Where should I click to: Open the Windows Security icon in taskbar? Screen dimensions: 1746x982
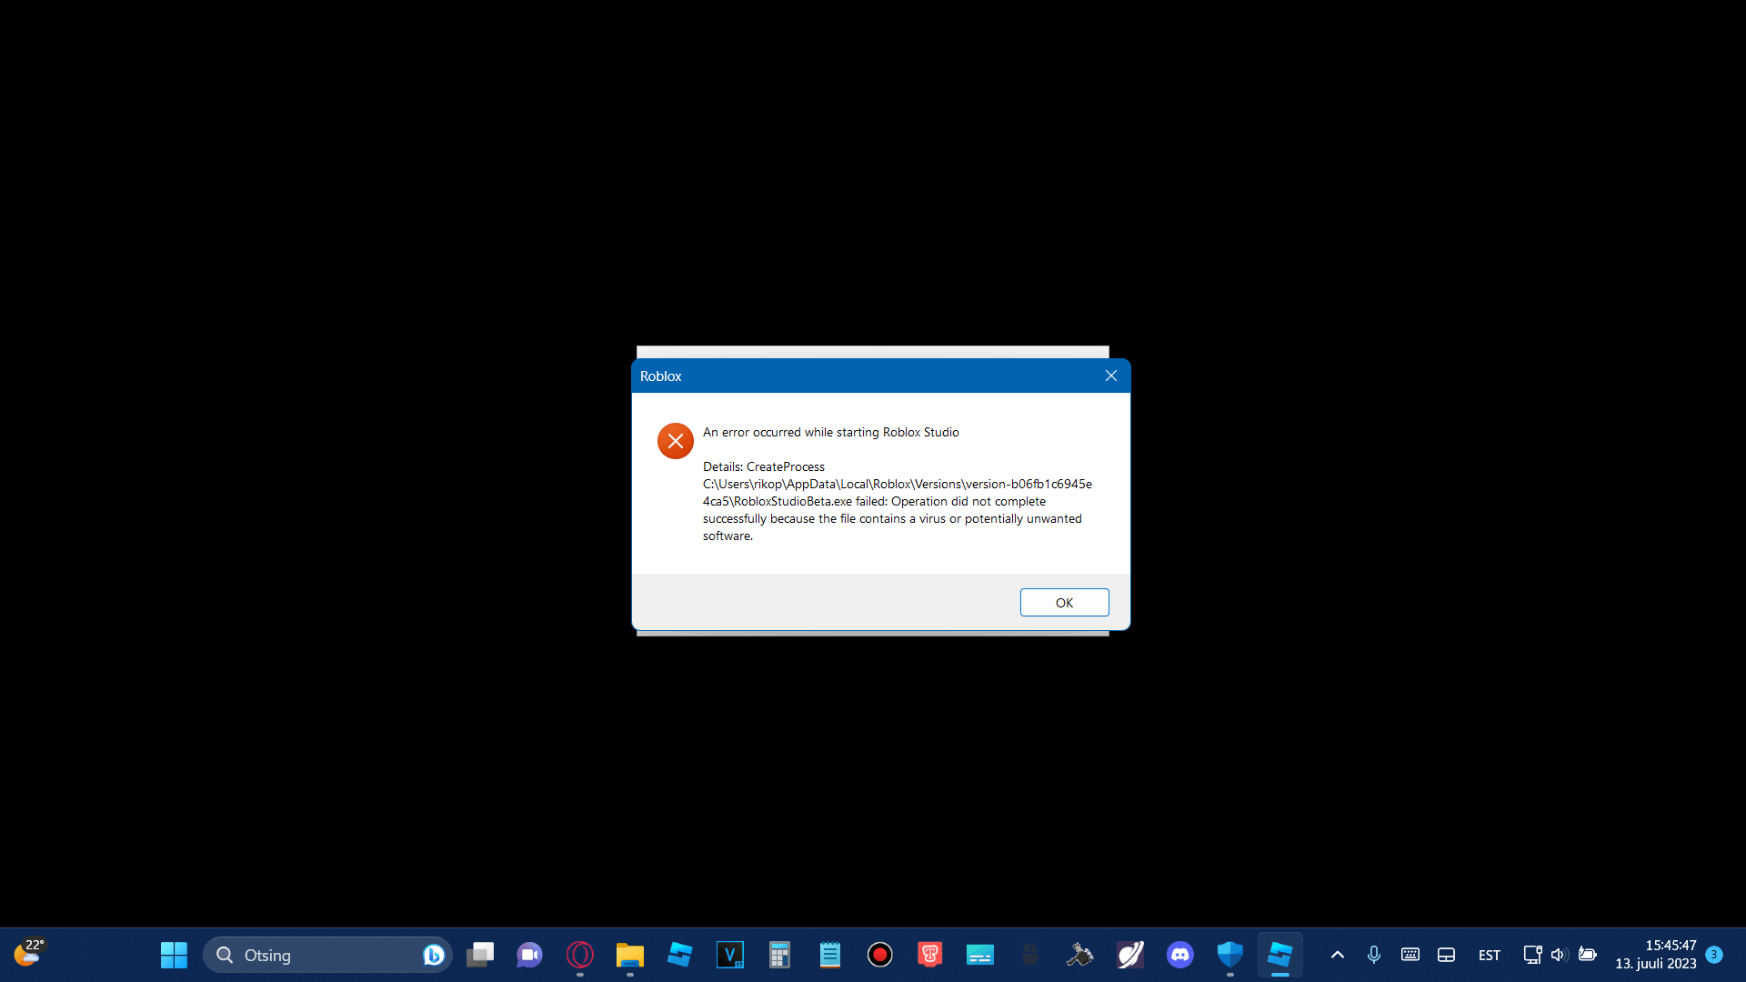click(1229, 955)
